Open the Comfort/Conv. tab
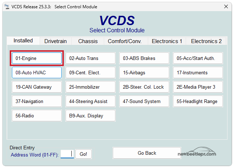Screen dimensions: 234x168 pyautogui.click(x=124, y=41)
